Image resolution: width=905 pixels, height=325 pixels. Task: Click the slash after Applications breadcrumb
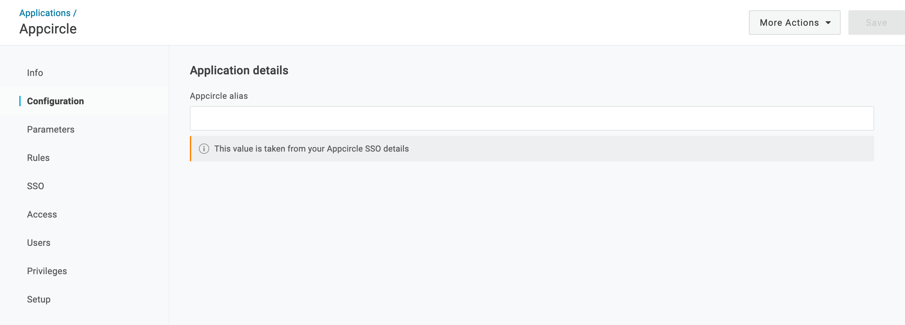tap(75, 13)
